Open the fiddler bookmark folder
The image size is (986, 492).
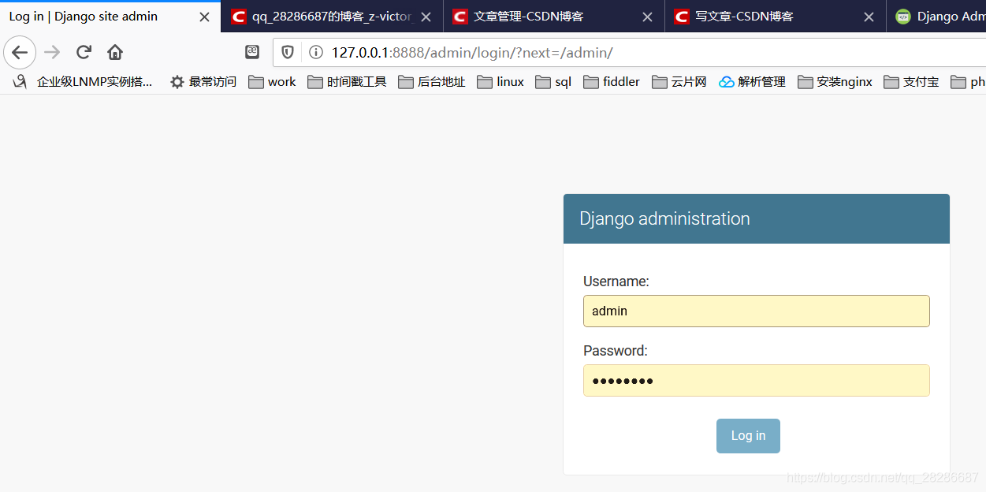[x=612, y=81]
